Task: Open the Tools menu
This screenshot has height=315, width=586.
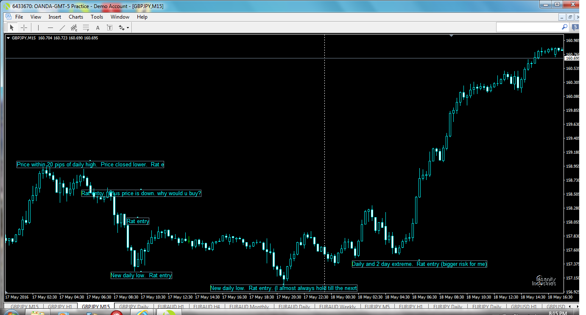Action: [97, 17]
